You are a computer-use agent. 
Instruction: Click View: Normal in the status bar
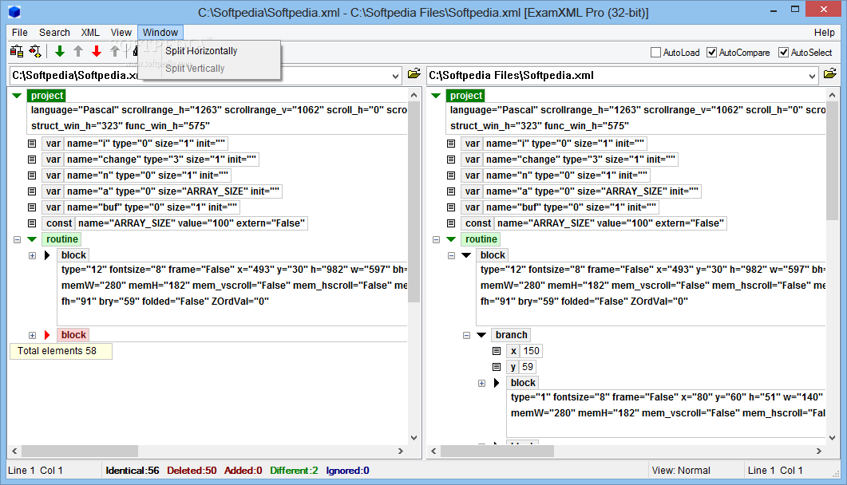point(681,471)
